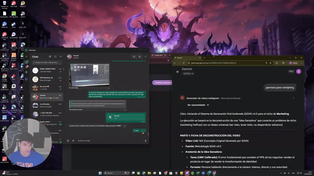Image resolution: width=314 pixels, height=176 pixels.
Task: Open the video editor photo in the chat
Action: pyautogui.click(x=89, y=75)
